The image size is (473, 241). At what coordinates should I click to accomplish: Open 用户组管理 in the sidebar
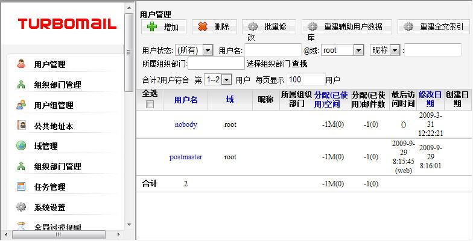[54, 105]
